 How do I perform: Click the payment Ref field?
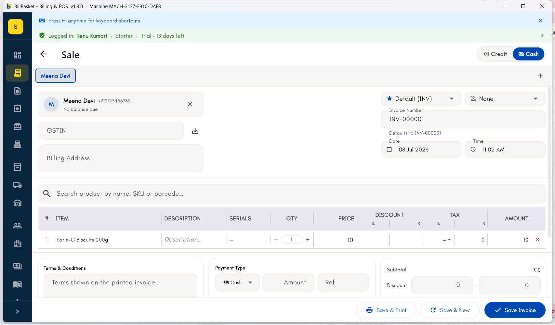tap(343, 282)
